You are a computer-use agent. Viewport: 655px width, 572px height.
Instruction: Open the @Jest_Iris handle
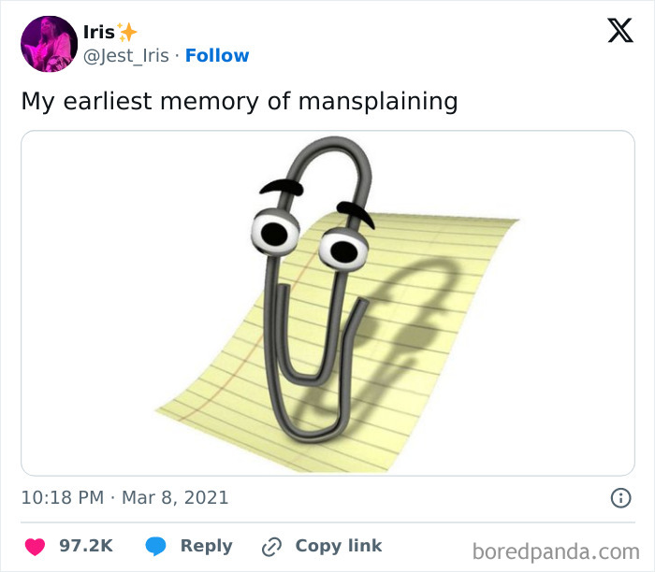pyautogui.click(x=125, y=55)
